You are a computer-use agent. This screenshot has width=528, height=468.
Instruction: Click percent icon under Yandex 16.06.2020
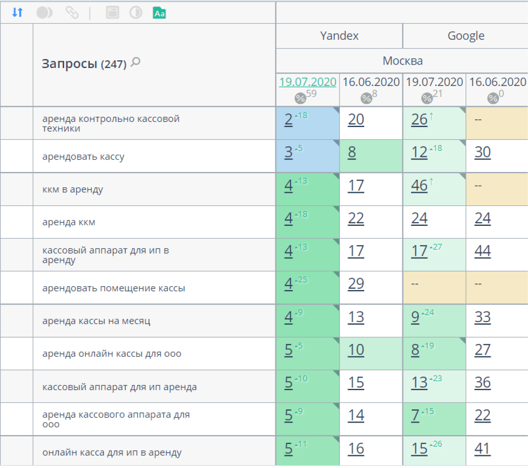pos(366,98)
